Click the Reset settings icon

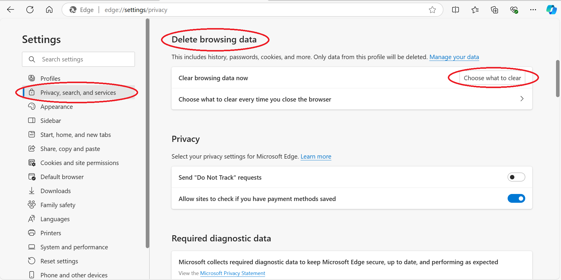coord(32,261)
